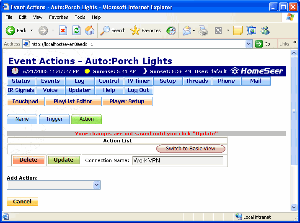This screenshot has height=223, width=300.
Task: Open the Control page
Action: (x=109, y=81)
